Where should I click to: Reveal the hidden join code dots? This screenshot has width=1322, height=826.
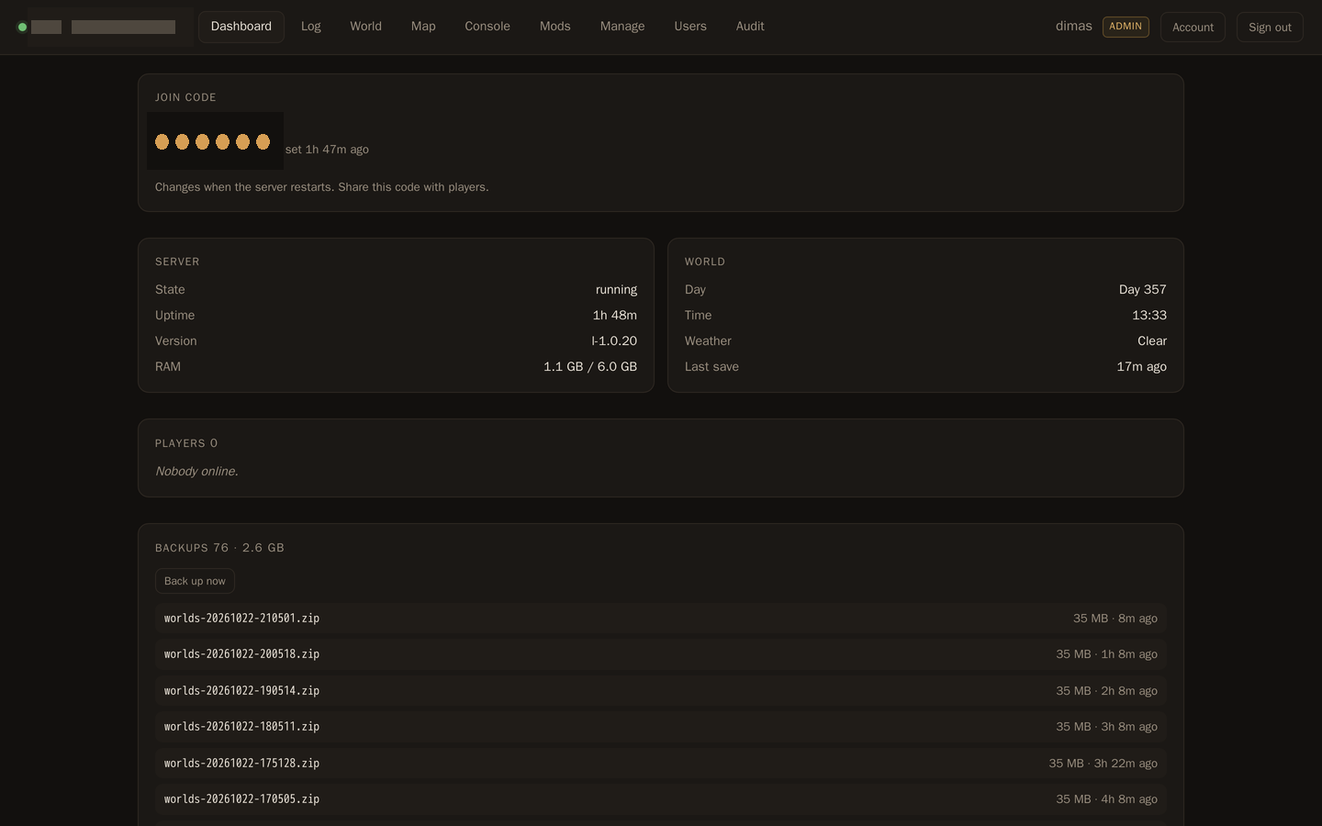213,141
